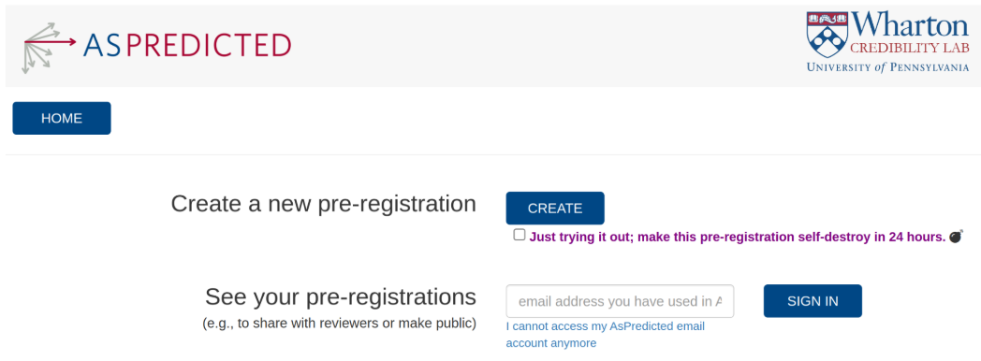Go to the HOME page button
Screen dimensions: 981x361
tap(62, 118)
